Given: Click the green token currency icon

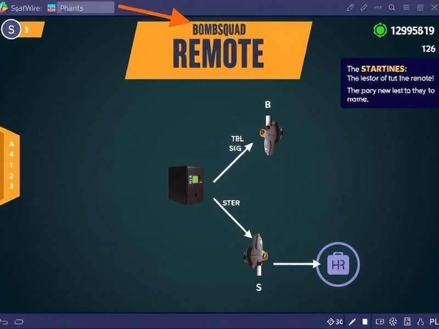Looking at the screenshot, I should (x=380, y=30).
